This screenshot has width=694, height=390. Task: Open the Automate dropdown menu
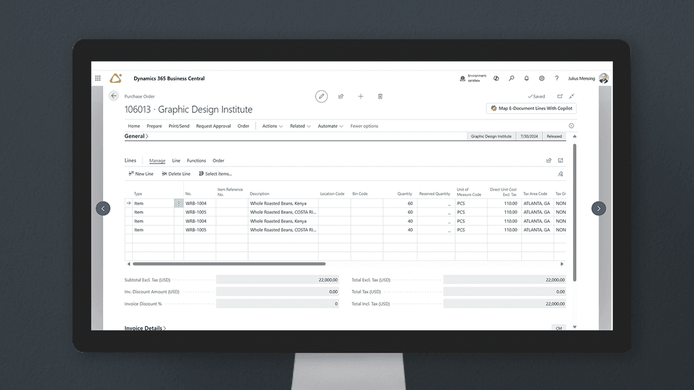pyautogui.click(x=330, y=126)
